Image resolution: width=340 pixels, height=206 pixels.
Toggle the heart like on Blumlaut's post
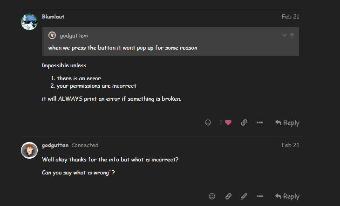228,122
